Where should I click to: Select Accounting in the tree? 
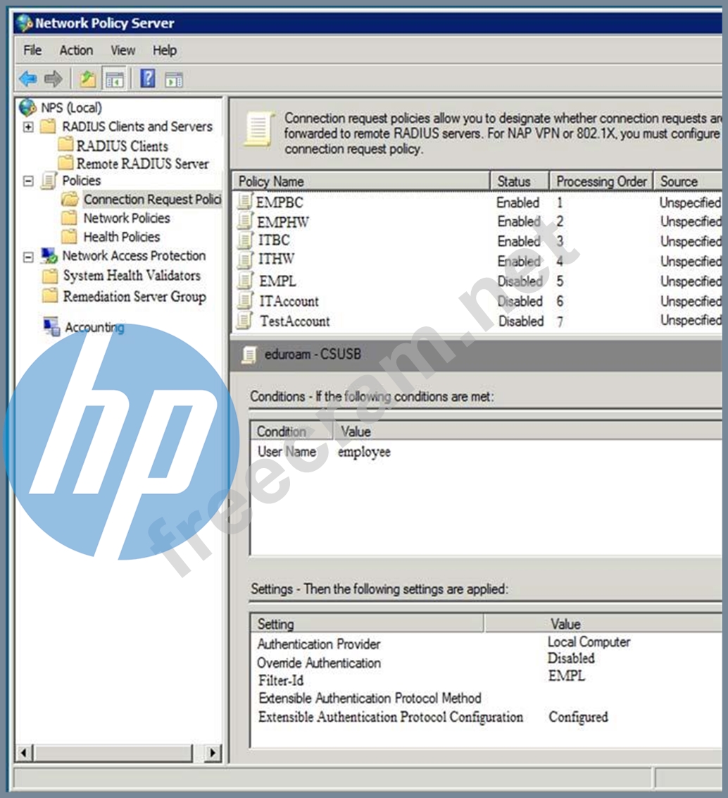coord(94,327)
